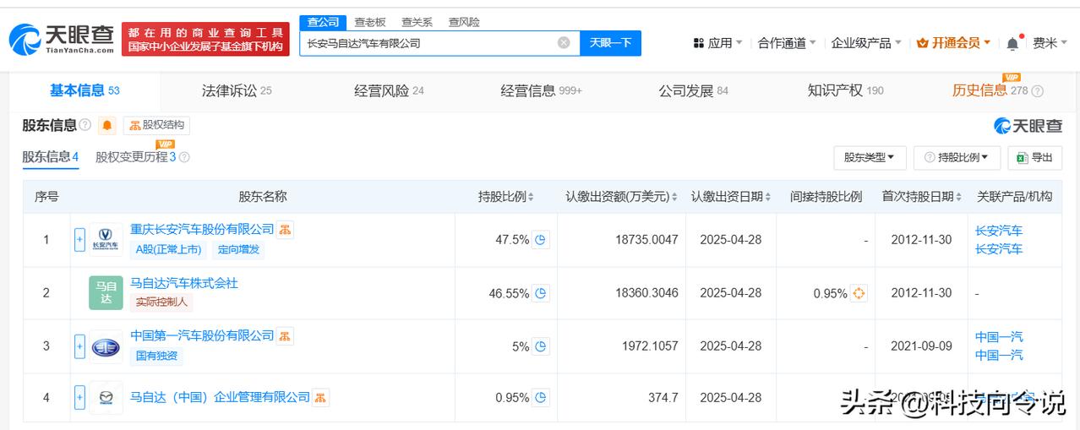Click the red banner 都在用的商业查询工具

pyautogui.click(x=205, y=39)
